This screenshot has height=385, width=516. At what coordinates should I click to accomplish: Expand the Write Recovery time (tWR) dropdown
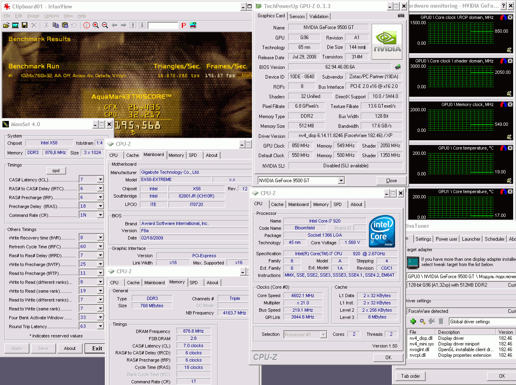(x=100, y=237)
